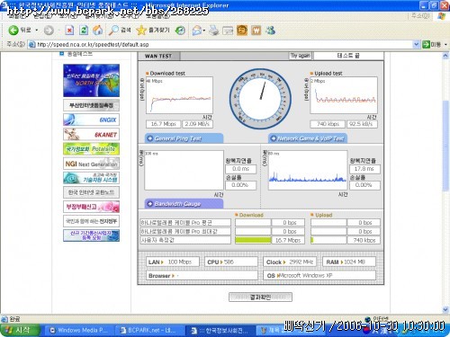Open the banner with the teal spiral logo
450x337 pixels.
coord(91,178)
